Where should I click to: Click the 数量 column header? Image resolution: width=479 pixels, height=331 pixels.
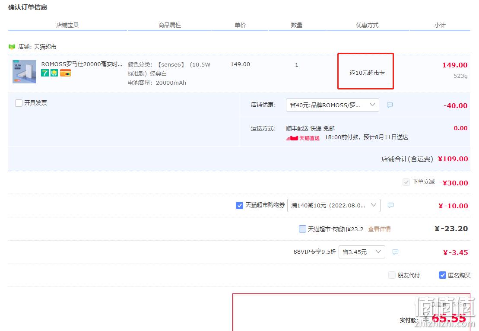pyautogui.click(x=297, y=25)
